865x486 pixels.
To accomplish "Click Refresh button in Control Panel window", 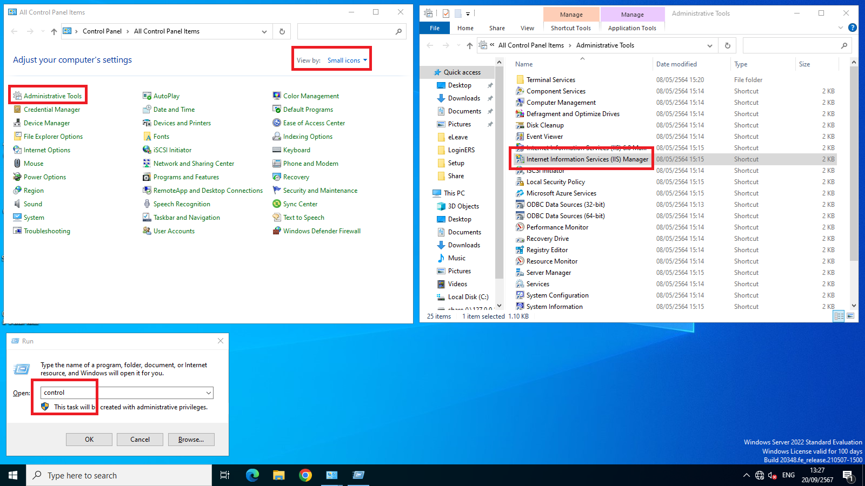I will (282, 31).
